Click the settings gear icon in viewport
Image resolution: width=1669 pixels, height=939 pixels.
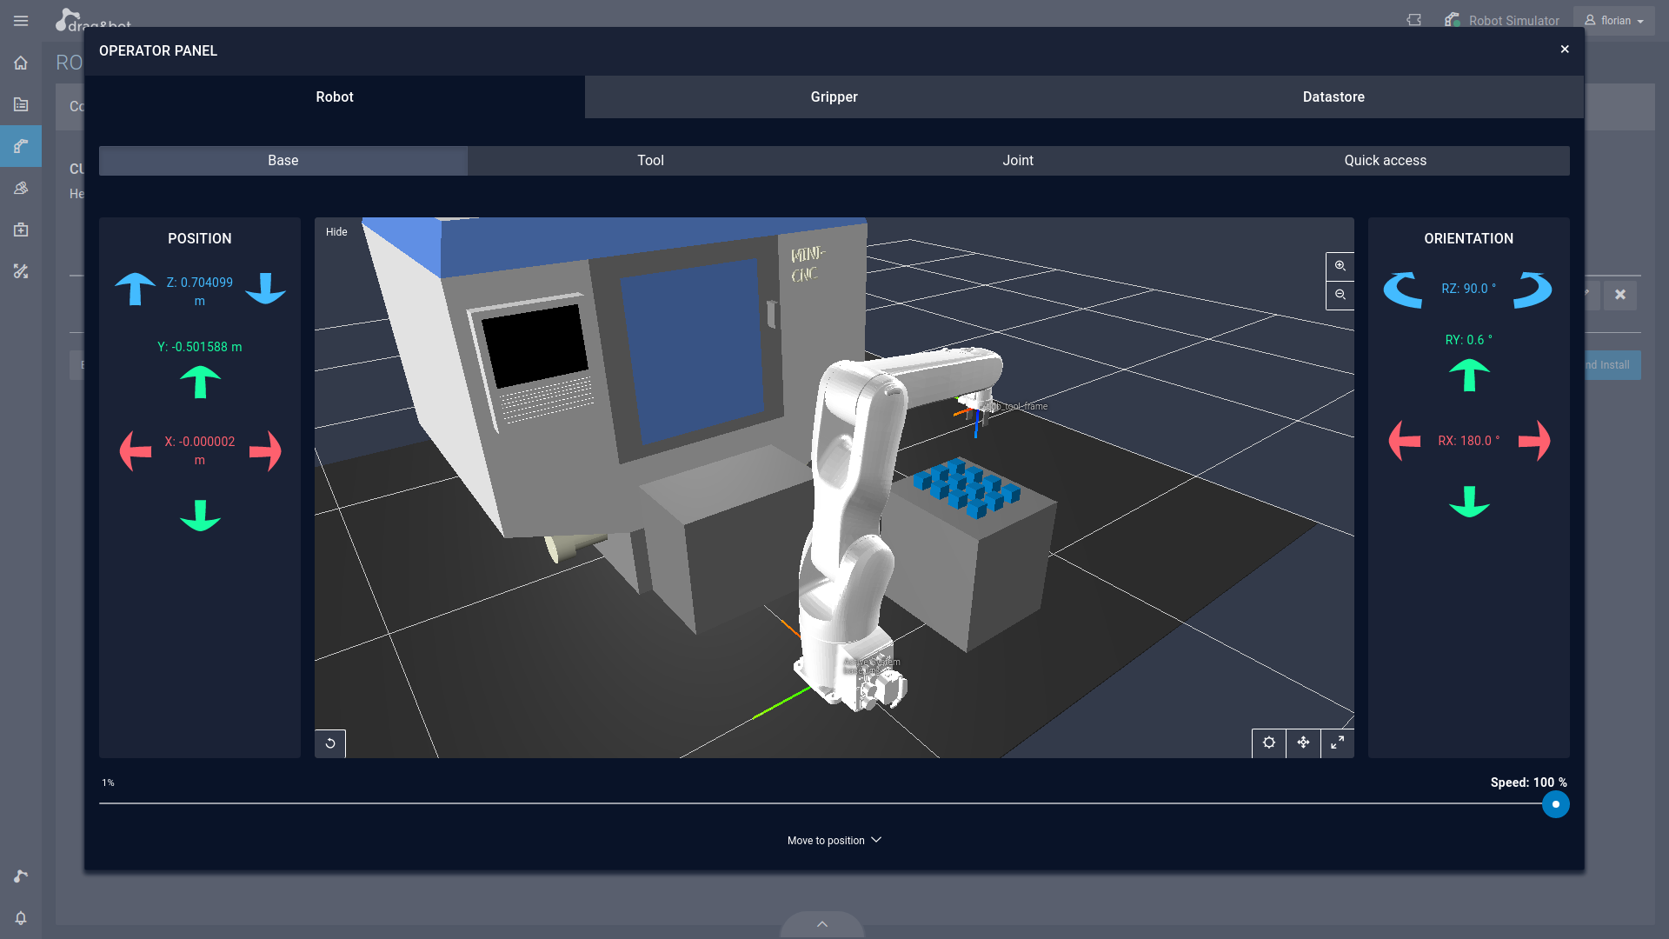coord(1269,742)
